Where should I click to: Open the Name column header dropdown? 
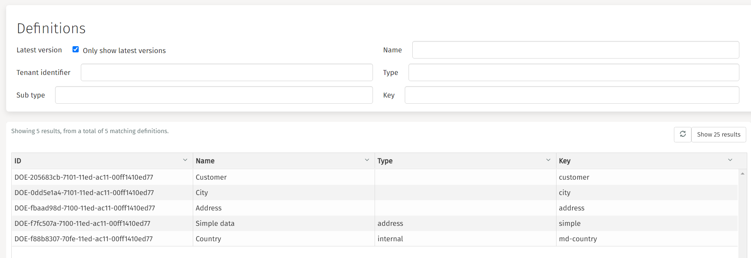click(367, 160)
